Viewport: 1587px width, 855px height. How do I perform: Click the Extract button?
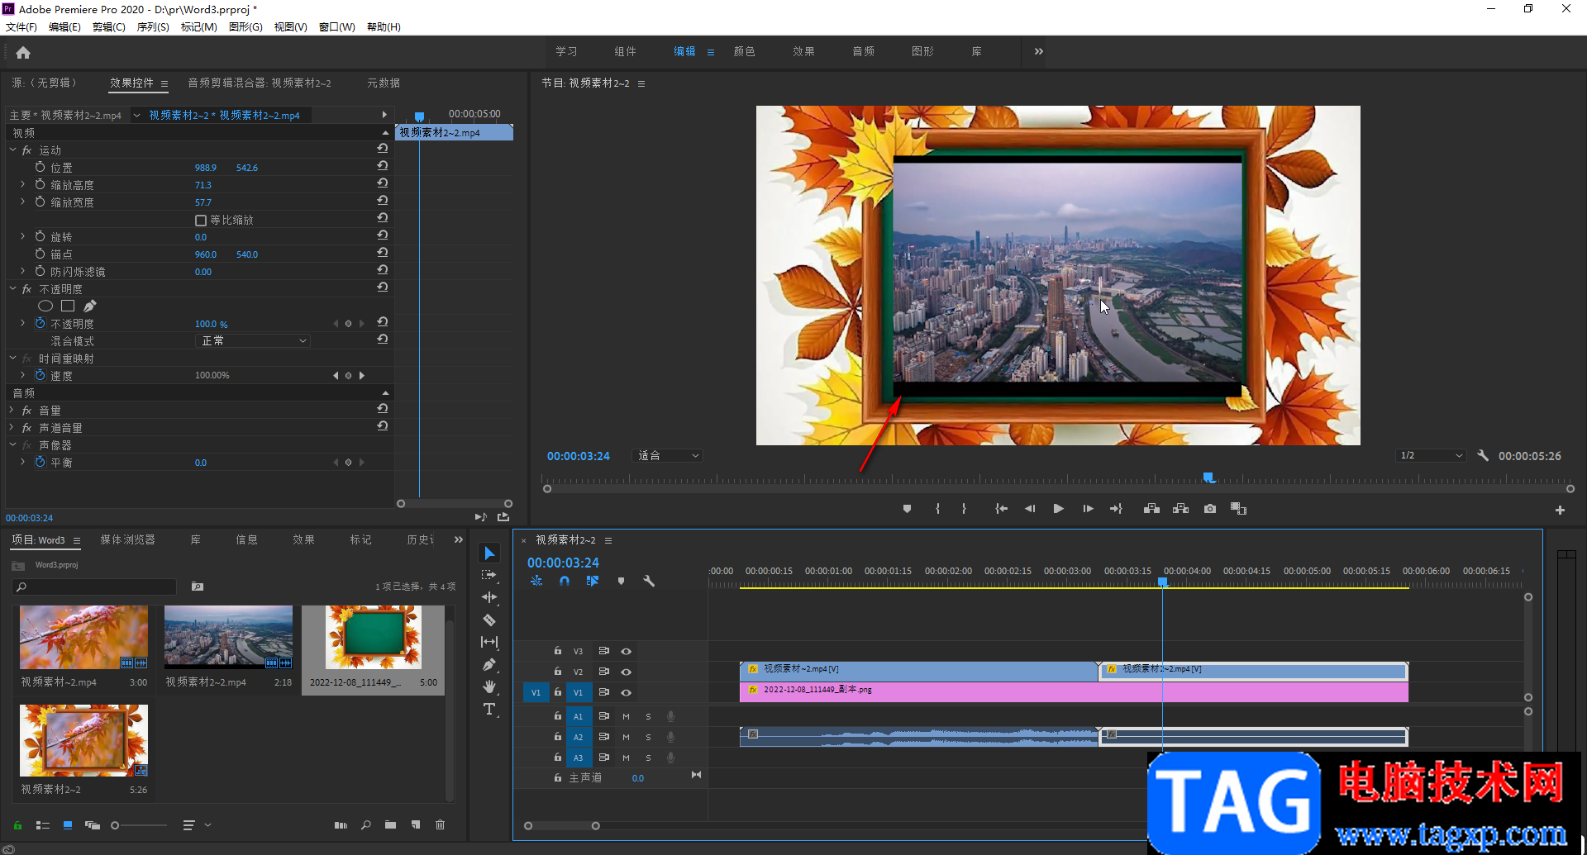1180,509
